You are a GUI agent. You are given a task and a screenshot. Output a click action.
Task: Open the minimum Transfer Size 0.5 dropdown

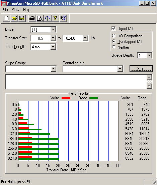tap(53, 38)
